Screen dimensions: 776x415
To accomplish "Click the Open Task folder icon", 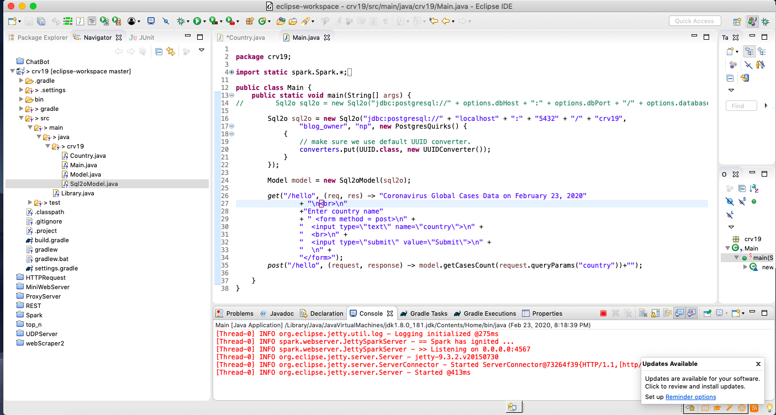I will click(293, 21).
